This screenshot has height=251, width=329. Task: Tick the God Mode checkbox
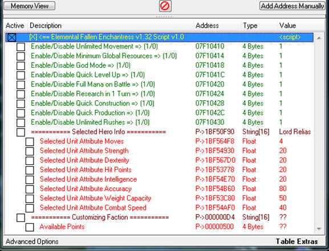point(21,65)
